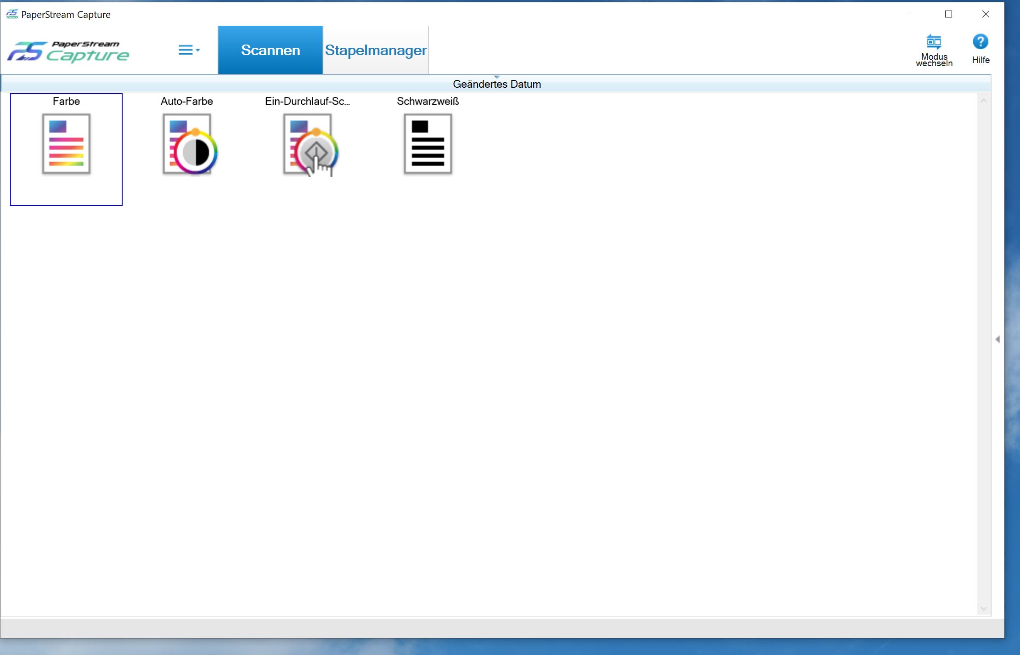This screenshot has width=1020, height=655.
Task: Click the Schwarzweiß label text
Action: click(428, 101)
